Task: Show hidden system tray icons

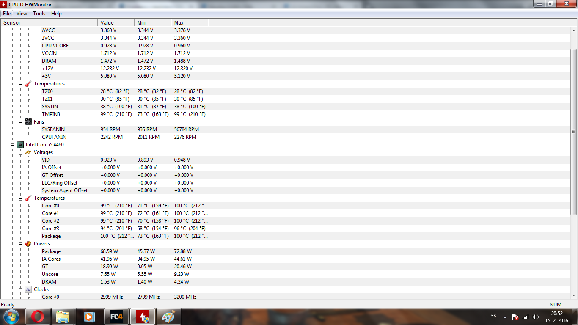Action: point(505,317)
